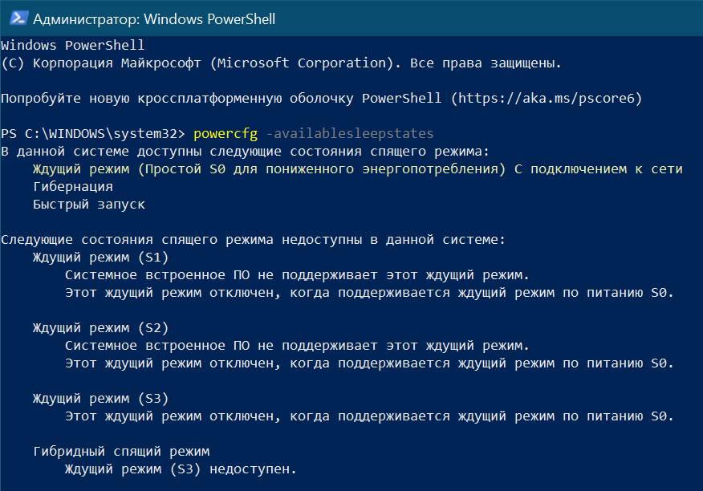Click the 'Гибернация' line
The height and width of the screenshot is (491, 703).
pyautogui.click(x=73, y=186)
